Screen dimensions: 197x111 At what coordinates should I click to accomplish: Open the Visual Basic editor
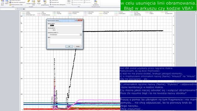(x=2, y=3)
